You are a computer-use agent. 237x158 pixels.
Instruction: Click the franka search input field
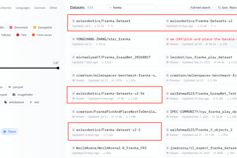pos(132,8)
